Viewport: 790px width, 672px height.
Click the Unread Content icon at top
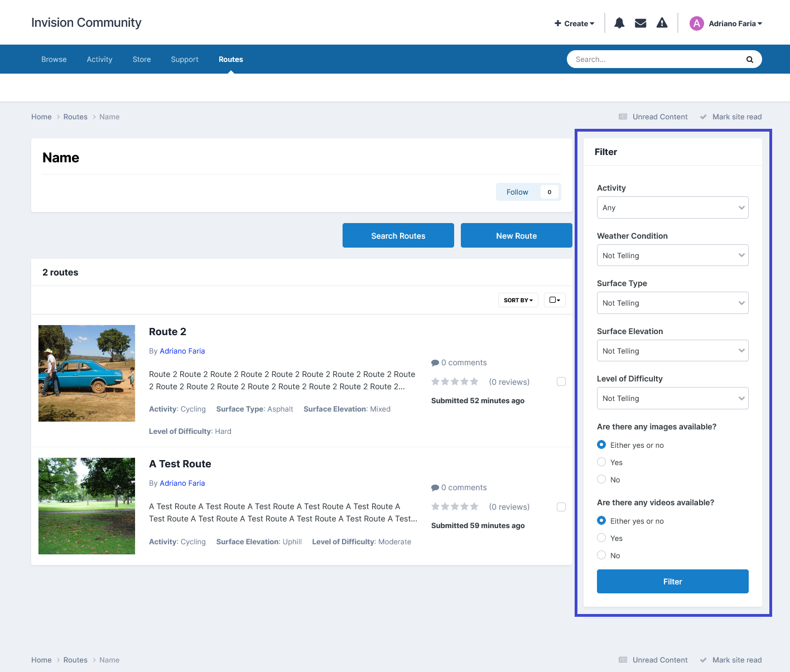623,117
